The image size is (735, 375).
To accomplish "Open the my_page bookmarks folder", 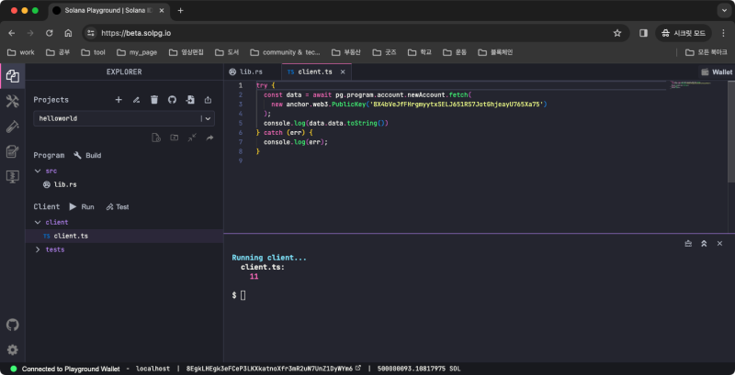I will [137, 52].
